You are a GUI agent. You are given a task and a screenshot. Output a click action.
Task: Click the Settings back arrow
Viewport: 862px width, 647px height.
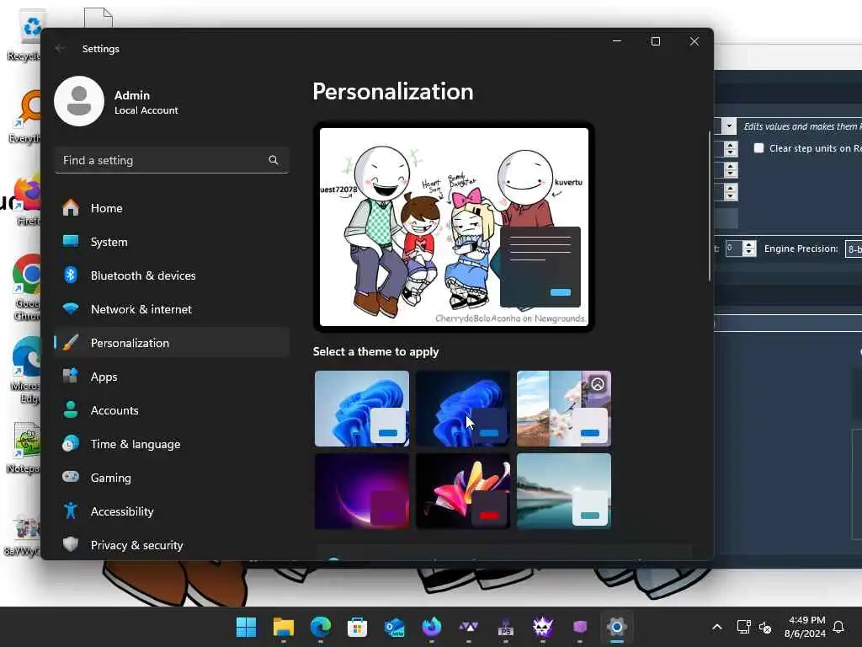pyautogui.click(x=60, y=48)
